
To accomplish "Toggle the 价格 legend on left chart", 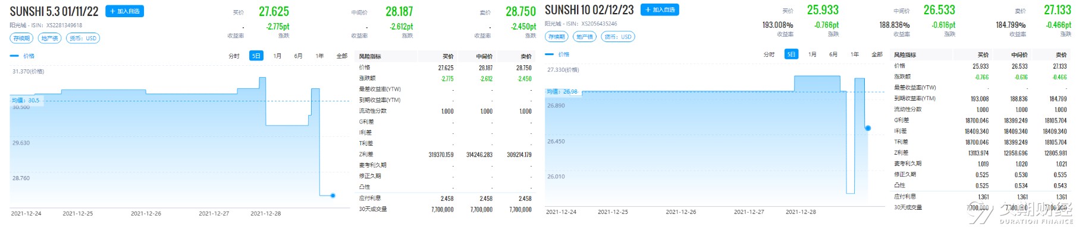I will (x=23, y=56).
